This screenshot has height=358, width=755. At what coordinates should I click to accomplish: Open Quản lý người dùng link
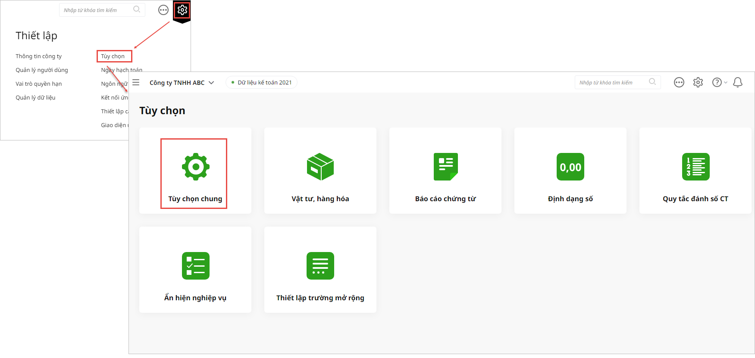42,70
